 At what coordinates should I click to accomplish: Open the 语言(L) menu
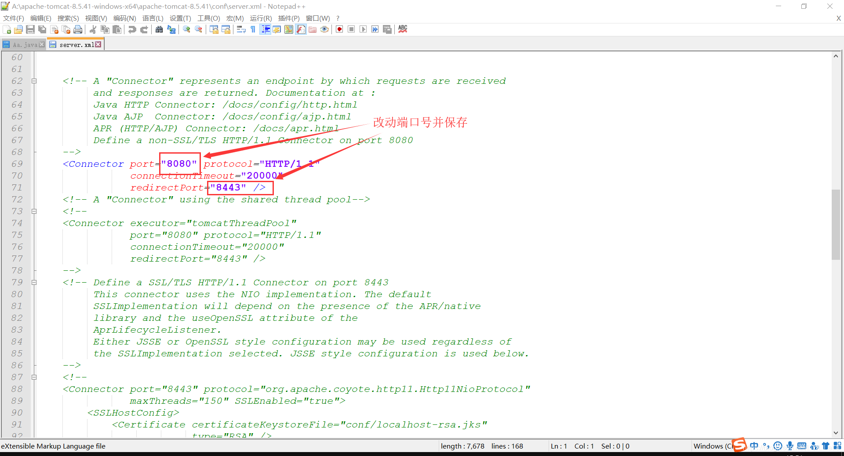tap(153, 18)
